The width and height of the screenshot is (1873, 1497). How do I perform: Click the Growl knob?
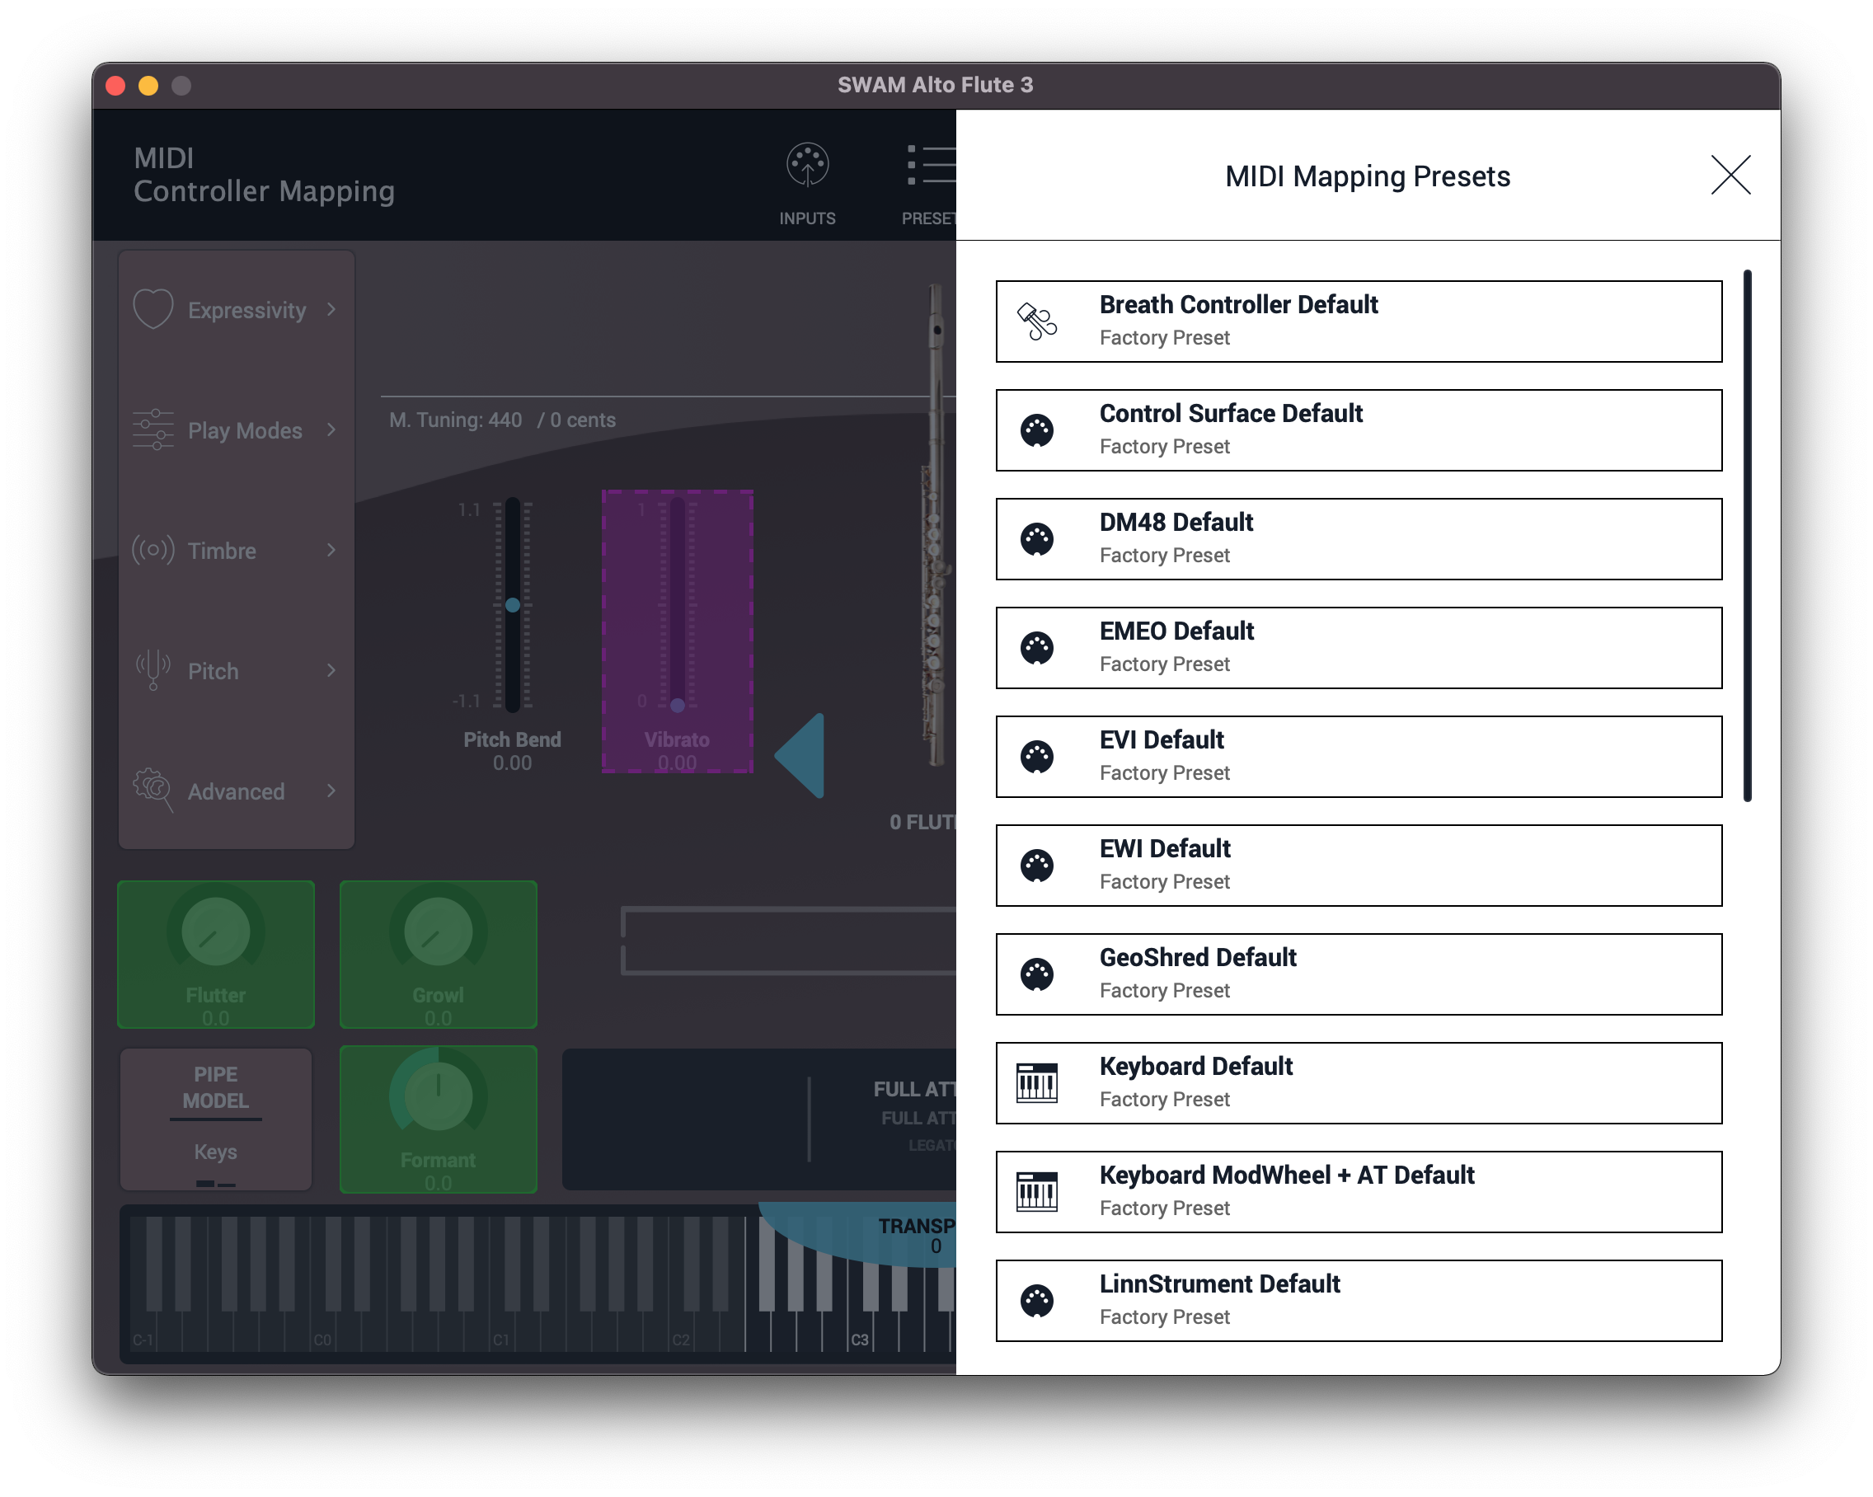click(x=438, y=932)
